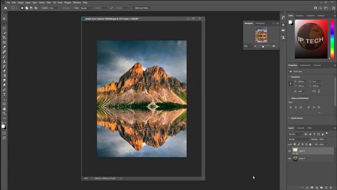The width and height of the screenshot is (337, 190).
Task: Switch to the Channels tab
Action: [x=300, y=128]
